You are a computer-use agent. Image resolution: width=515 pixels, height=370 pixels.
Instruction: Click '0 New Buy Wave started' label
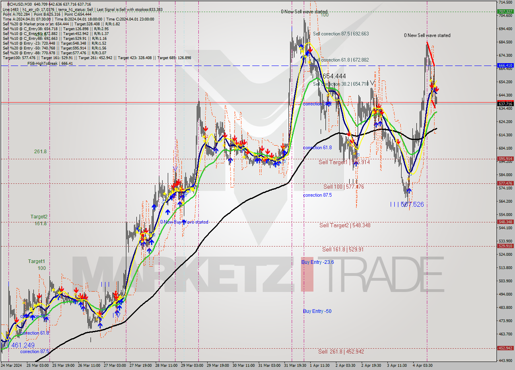click(184, 222)
